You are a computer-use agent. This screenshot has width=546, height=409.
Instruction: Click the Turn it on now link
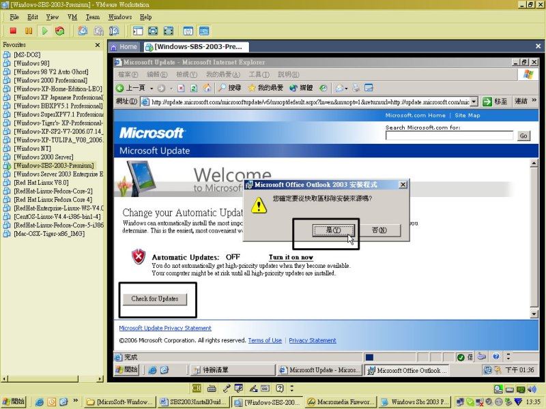(291, 258)
